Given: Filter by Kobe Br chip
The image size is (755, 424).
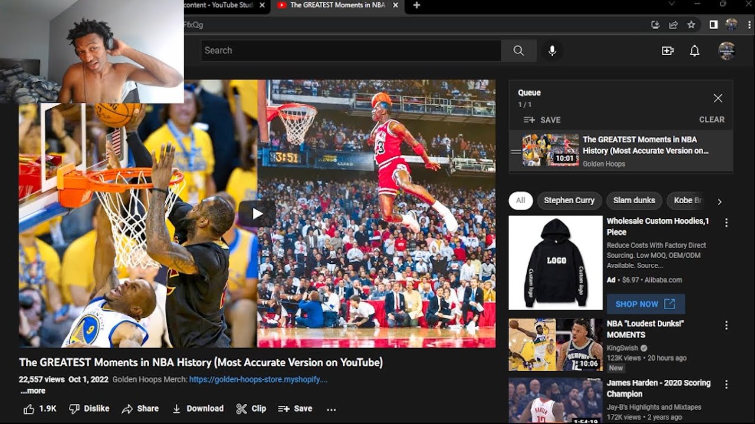Looking at the screenshot, I should click(687, 200).
